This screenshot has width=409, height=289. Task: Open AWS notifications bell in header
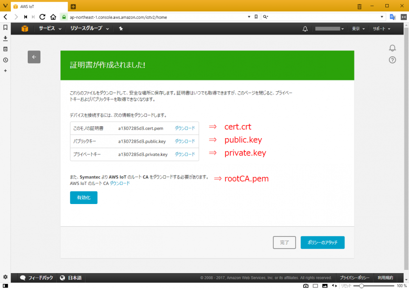click(x=305, y=29)
